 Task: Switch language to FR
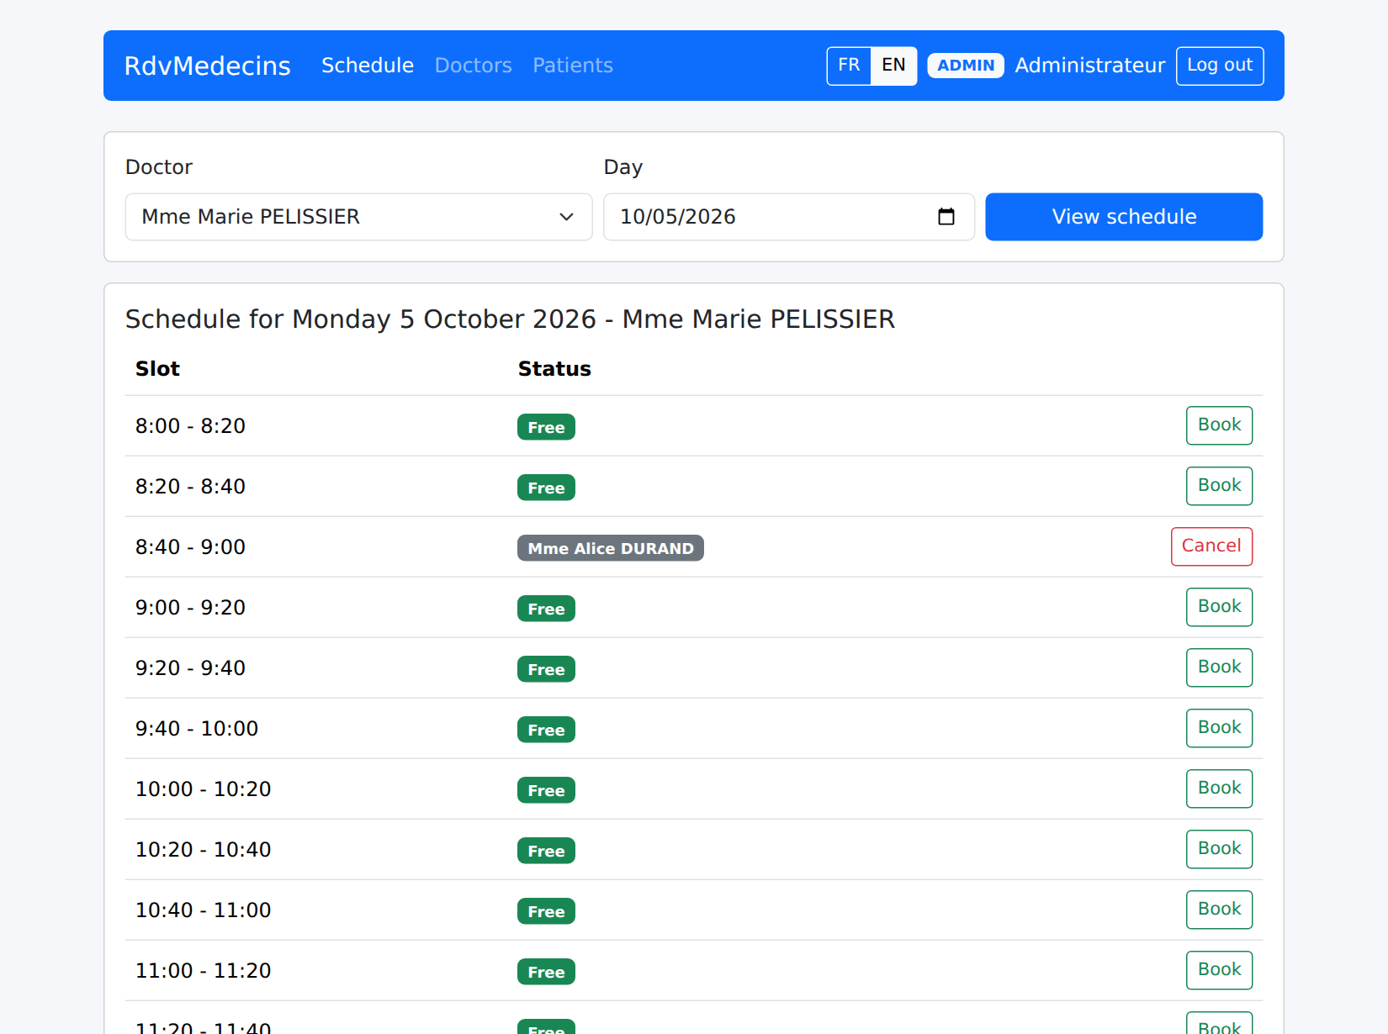pyautogui.click(x=849, y=66)
